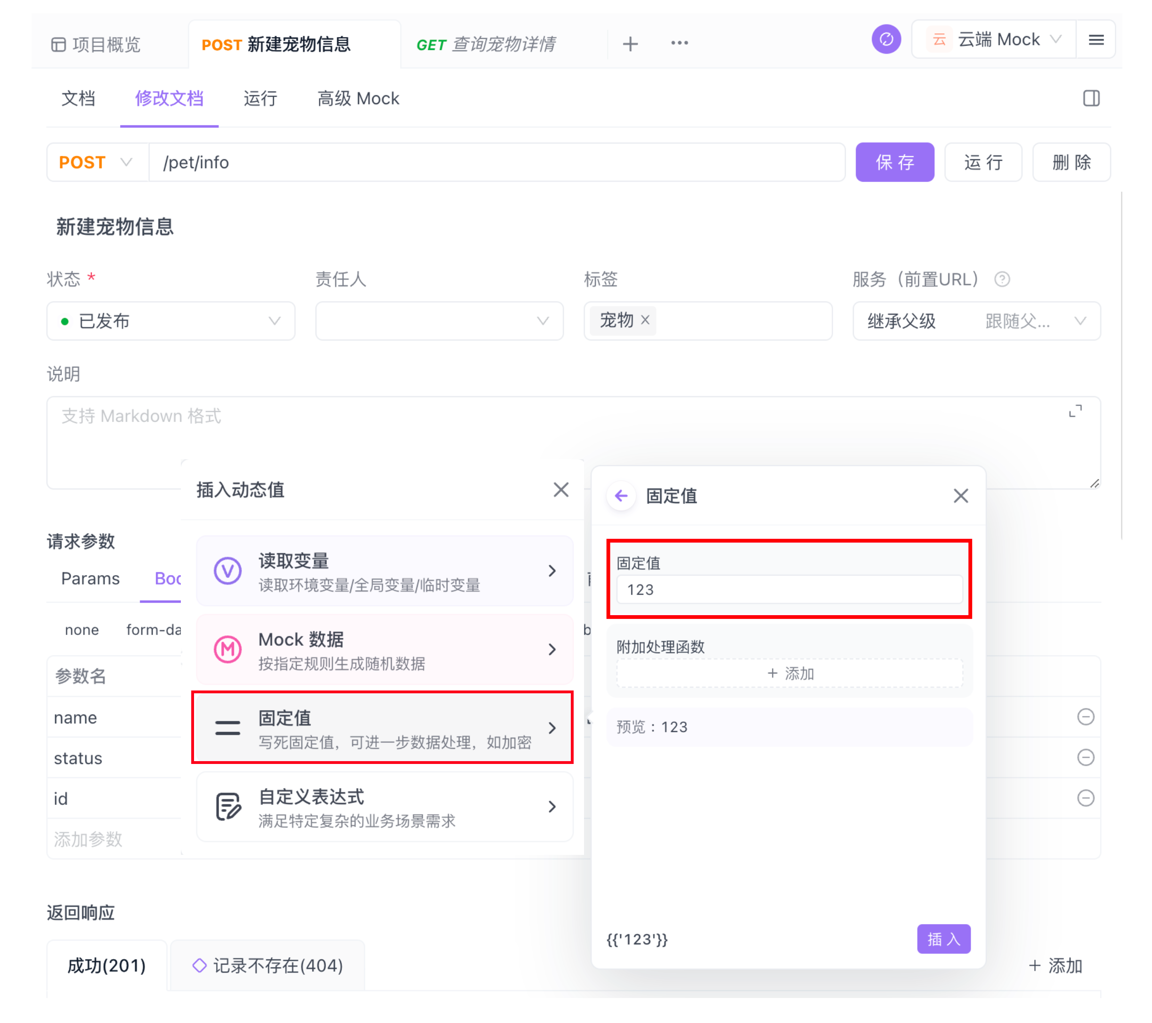Switch to the 高级 Mock tab
Viewport: 1152px width, 1023px height.
(x=358, y=98)
